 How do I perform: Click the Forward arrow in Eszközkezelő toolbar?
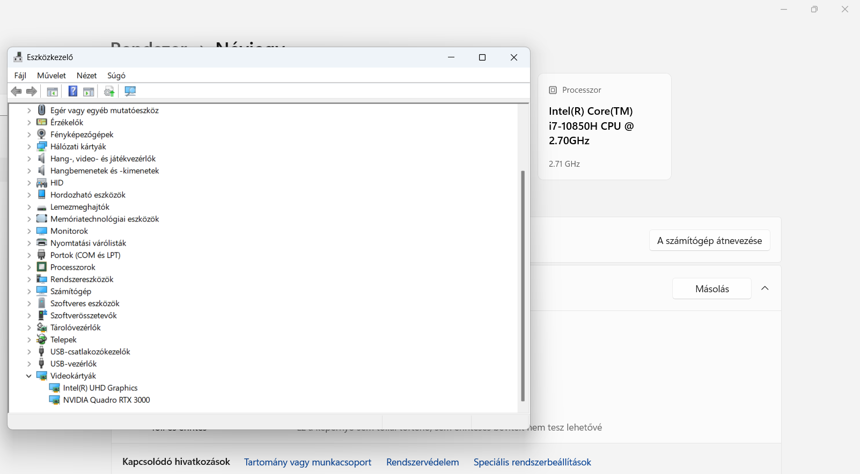32,92
